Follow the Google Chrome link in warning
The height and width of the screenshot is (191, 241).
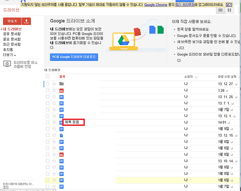point(156,5)
